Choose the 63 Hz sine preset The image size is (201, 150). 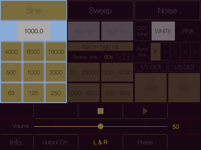tap(11, 93)
